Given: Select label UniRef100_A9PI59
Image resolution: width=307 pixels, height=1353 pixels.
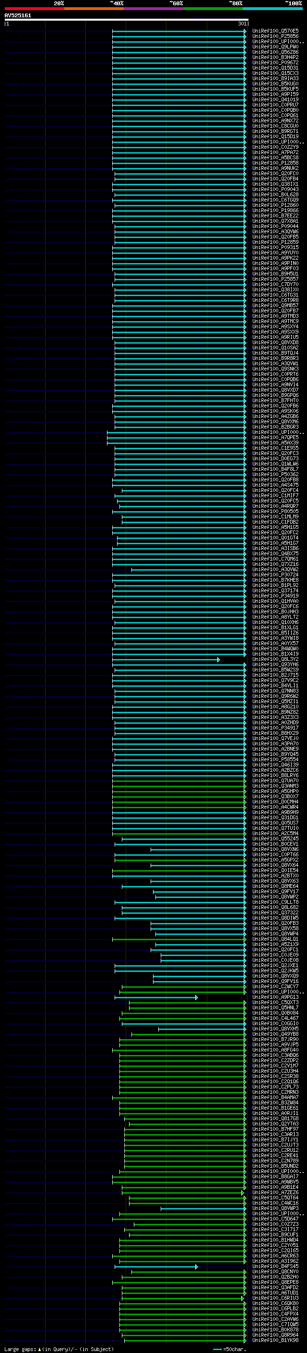Looking at the screenshot, I should click(x=275, y=94).
